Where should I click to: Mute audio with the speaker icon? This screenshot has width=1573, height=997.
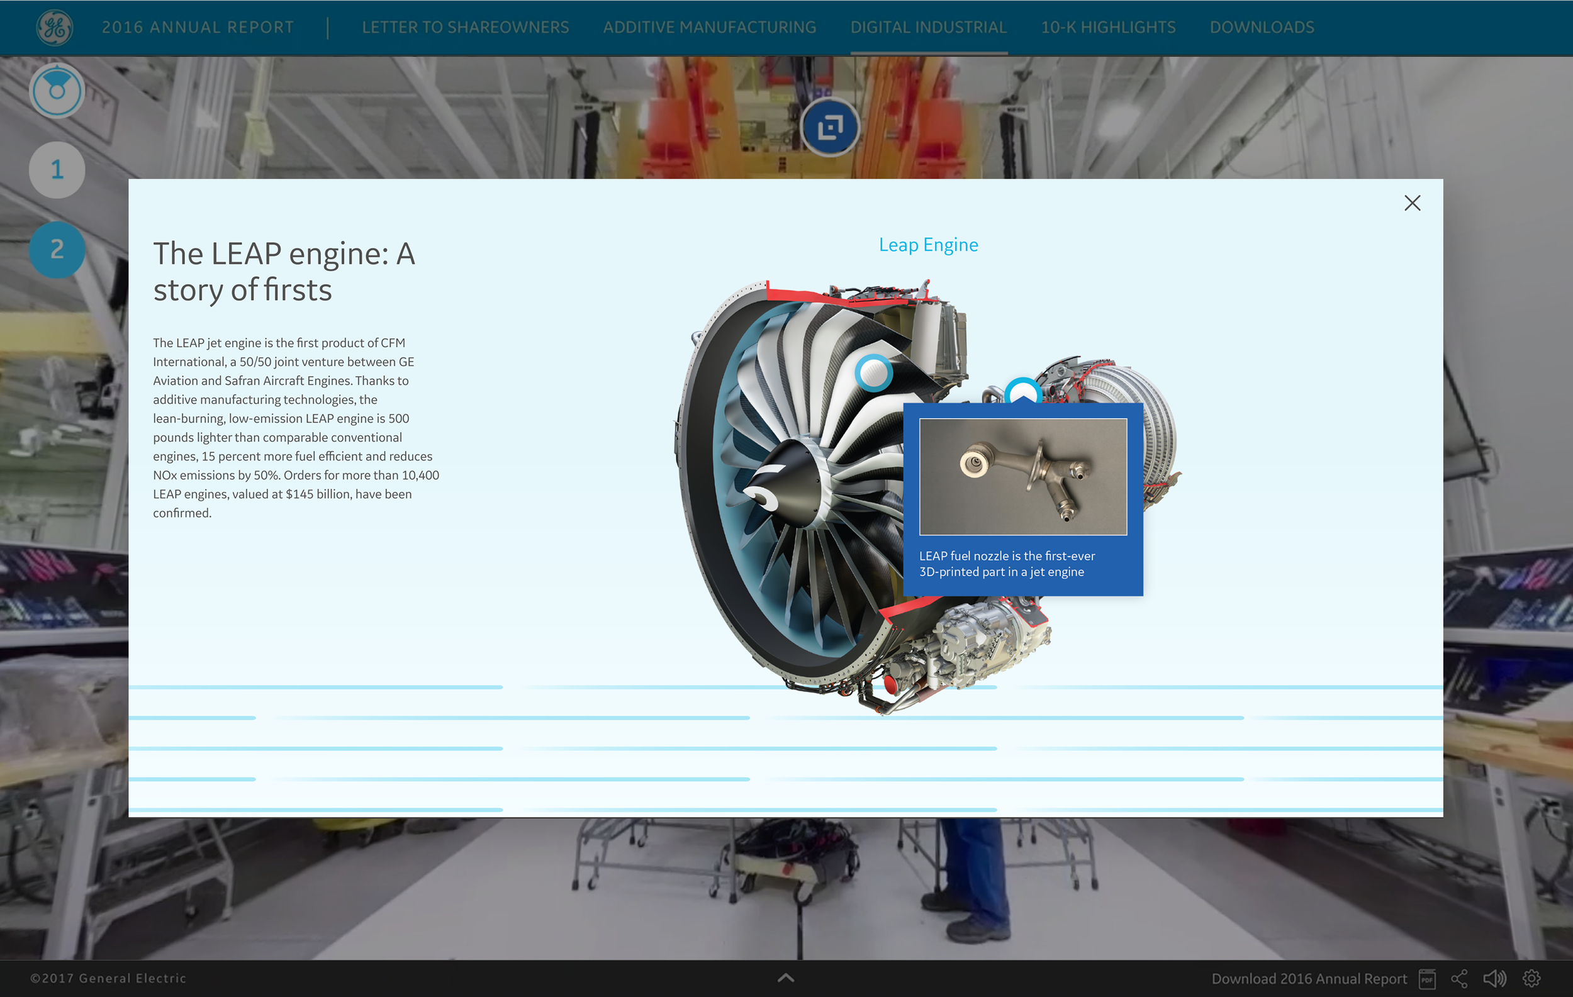click(1494, 978)
